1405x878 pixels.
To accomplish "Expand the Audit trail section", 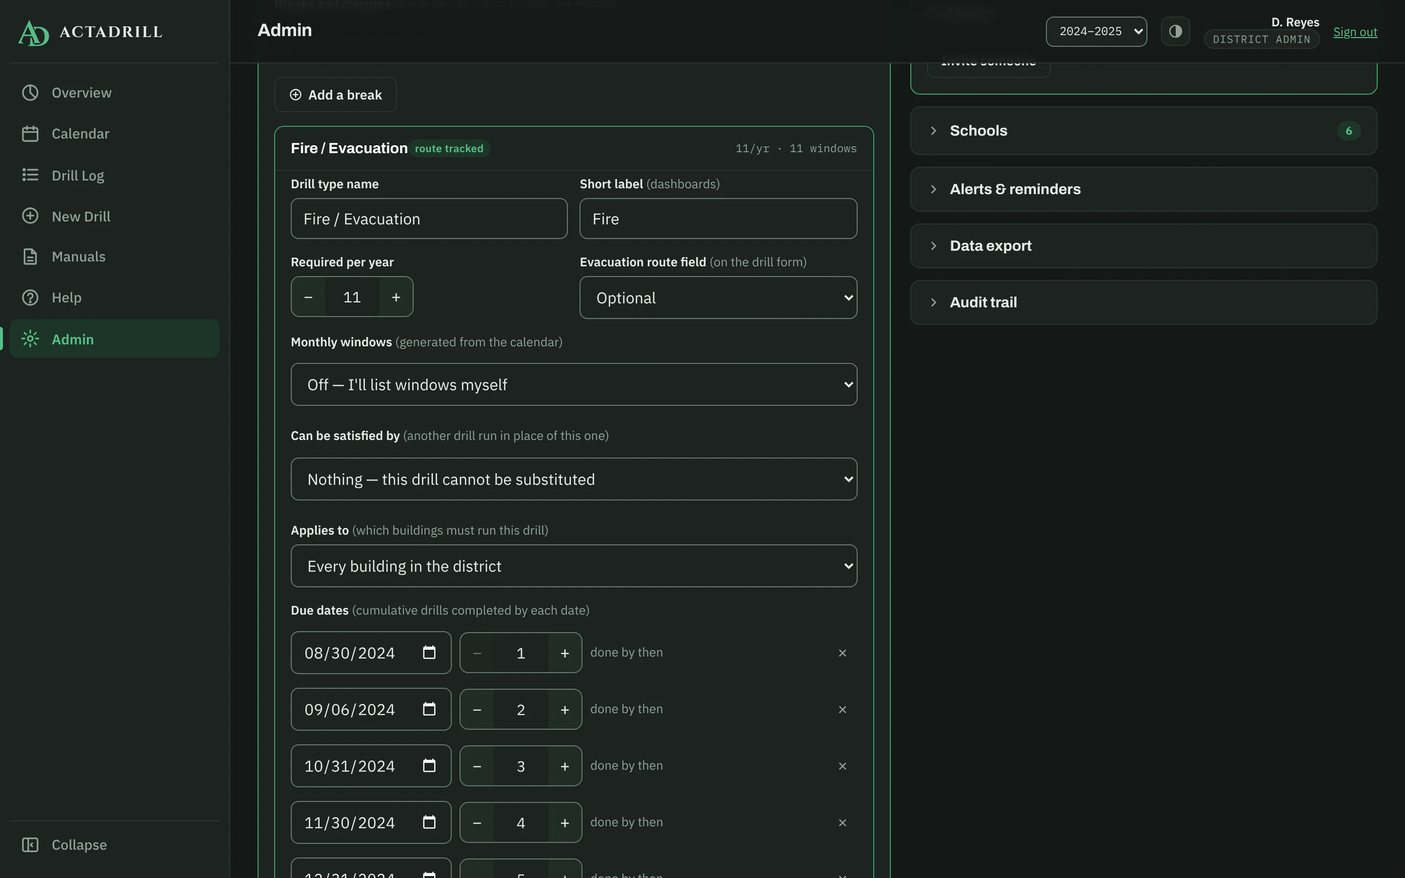I will click(1143, 302).
